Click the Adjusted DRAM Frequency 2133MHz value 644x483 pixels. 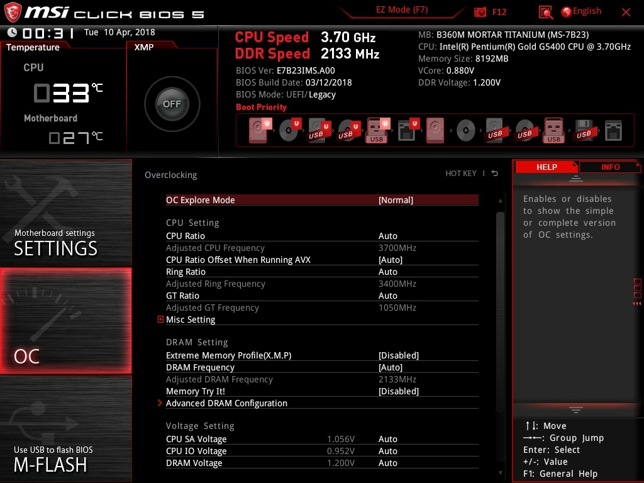[397, 379]
